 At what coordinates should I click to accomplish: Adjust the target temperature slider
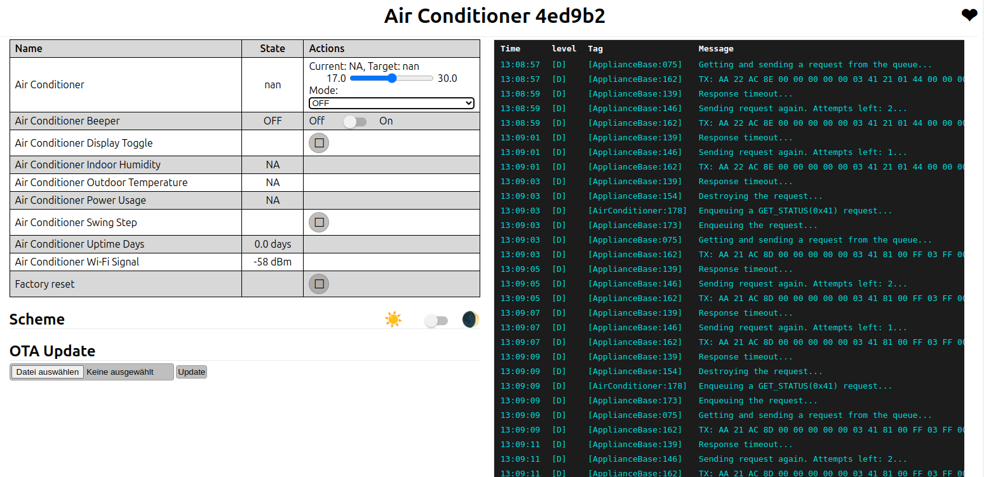[391, 78]
